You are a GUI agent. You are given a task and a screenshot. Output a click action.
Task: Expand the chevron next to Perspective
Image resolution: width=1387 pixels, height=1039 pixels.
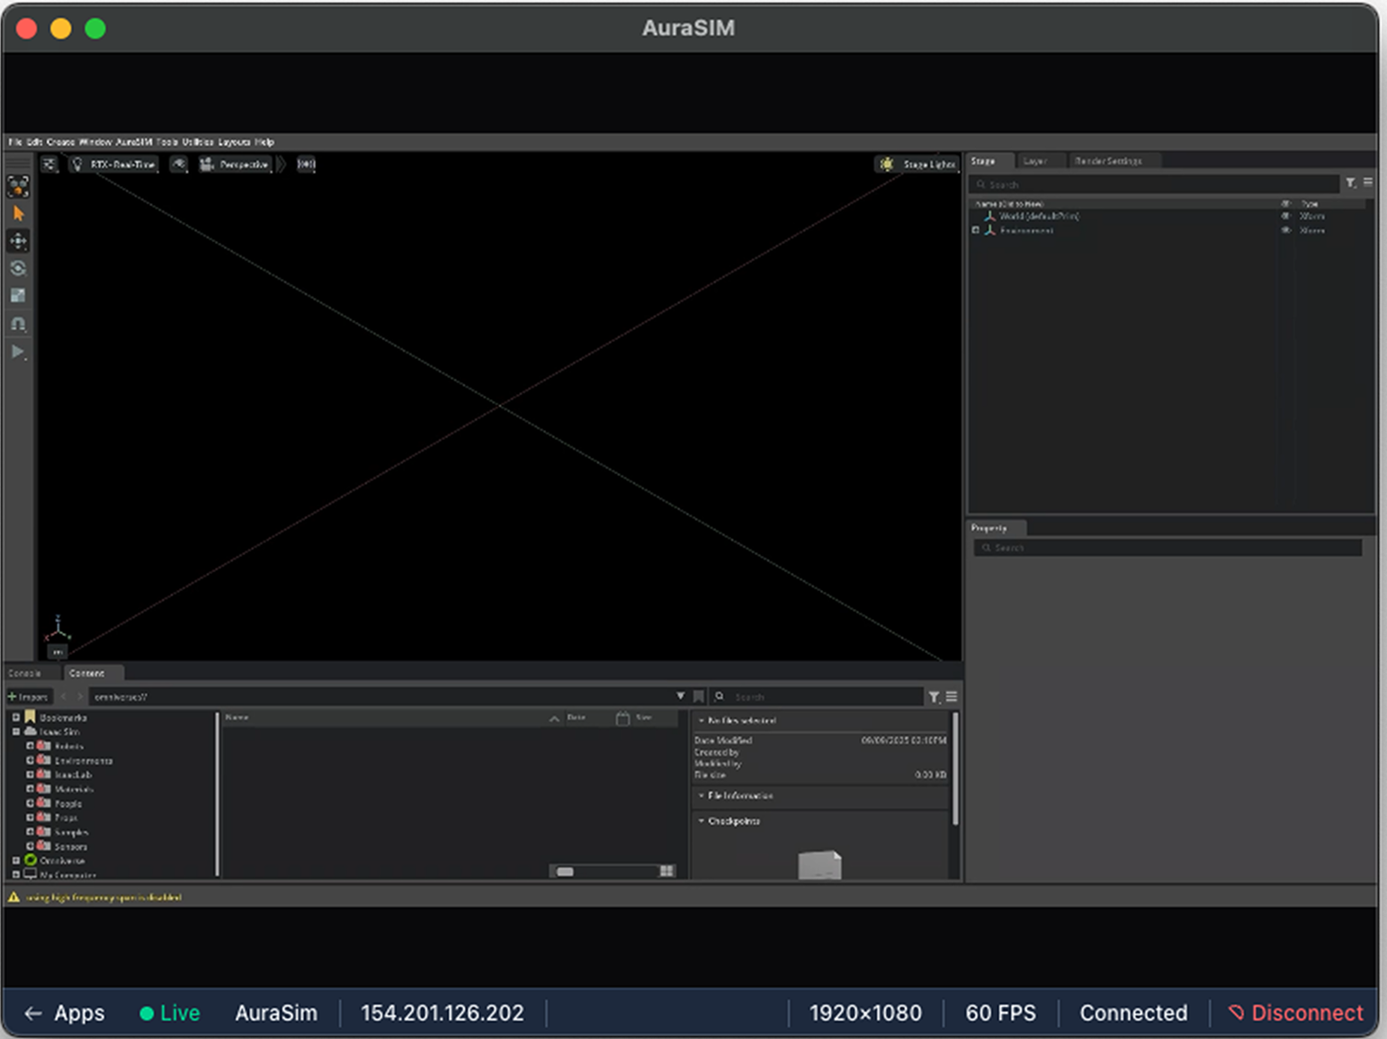[281, 164]
